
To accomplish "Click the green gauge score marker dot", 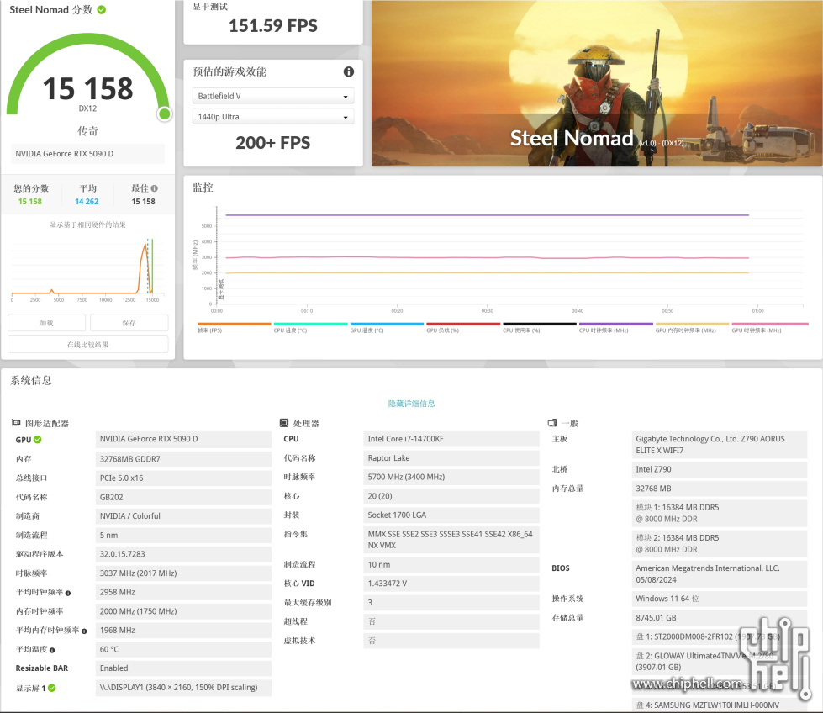I will tap(165, 114).
